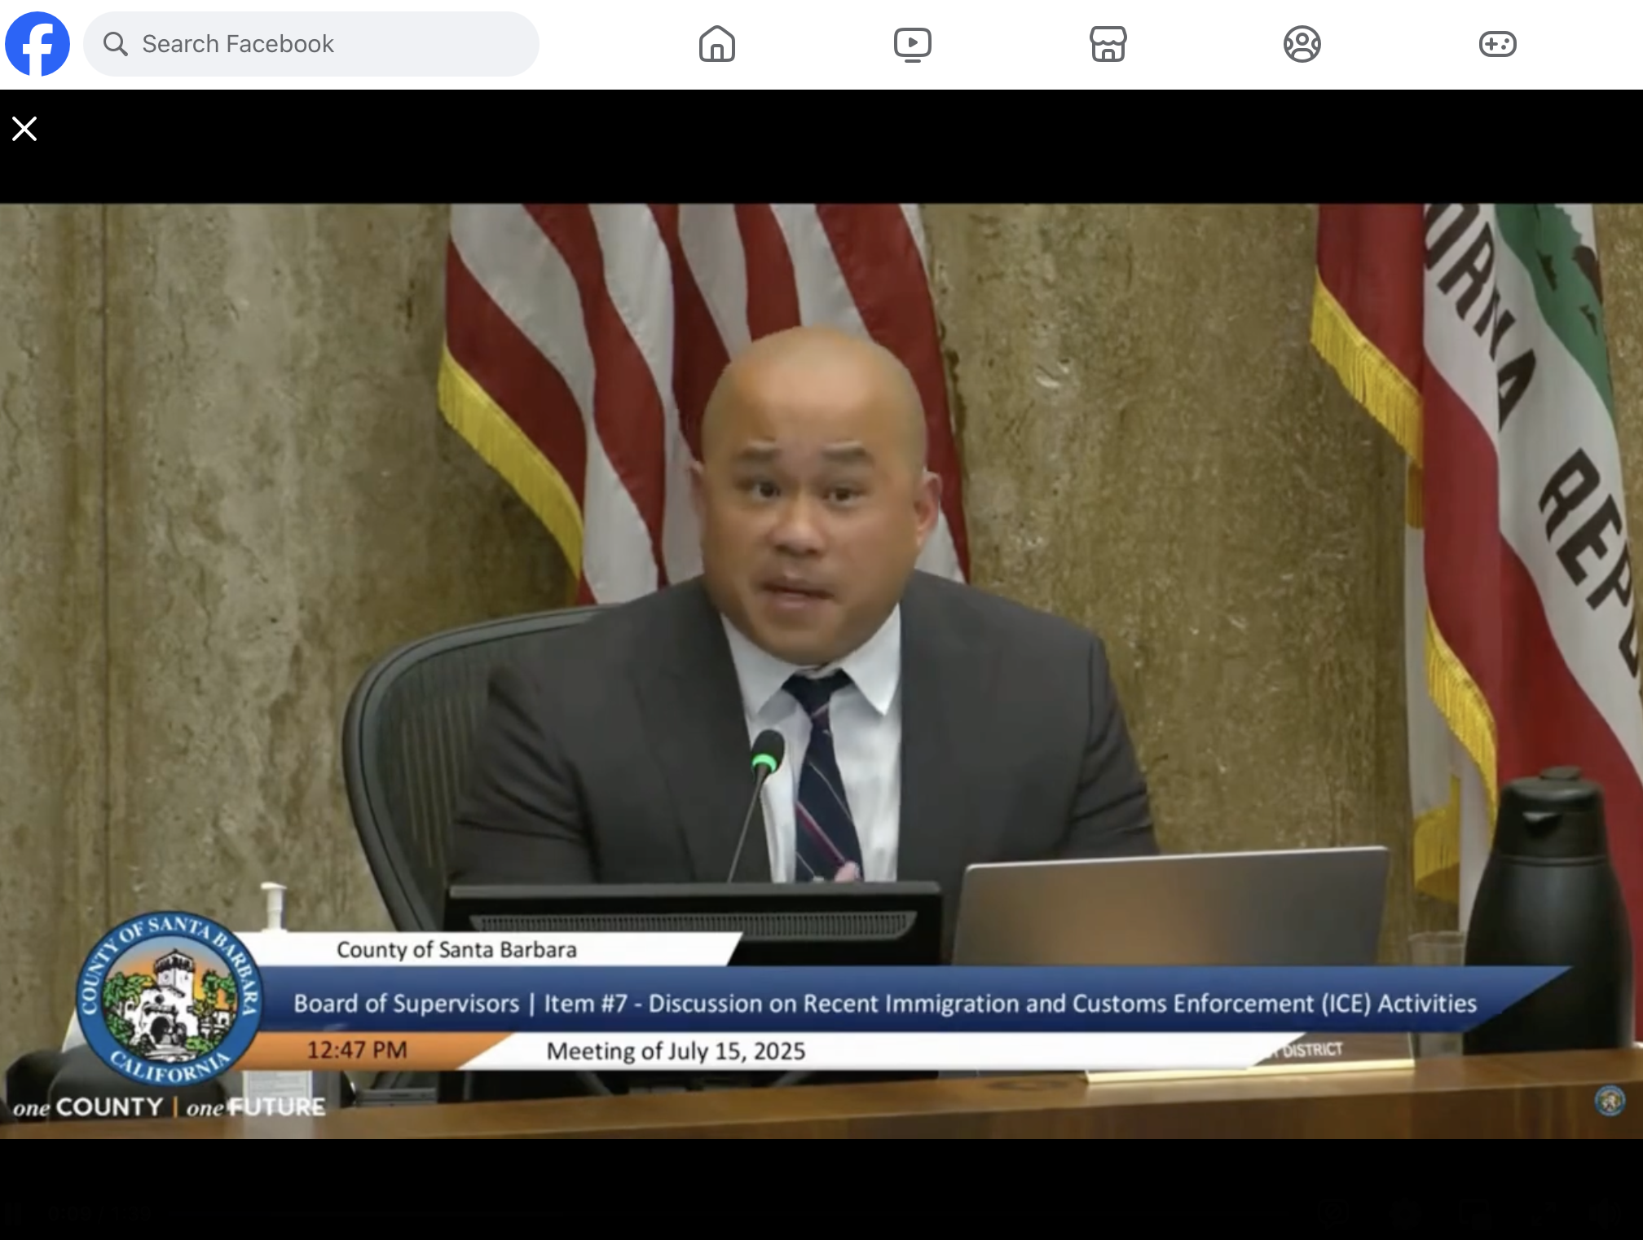Screen dimensions: 1643x1240
Task: Open the Marketplace tab
Action: (1108, 44)
